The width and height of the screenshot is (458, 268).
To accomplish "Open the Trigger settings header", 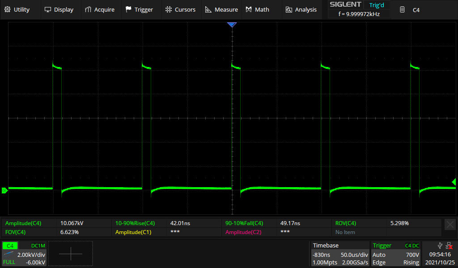I will coord(382,246).
